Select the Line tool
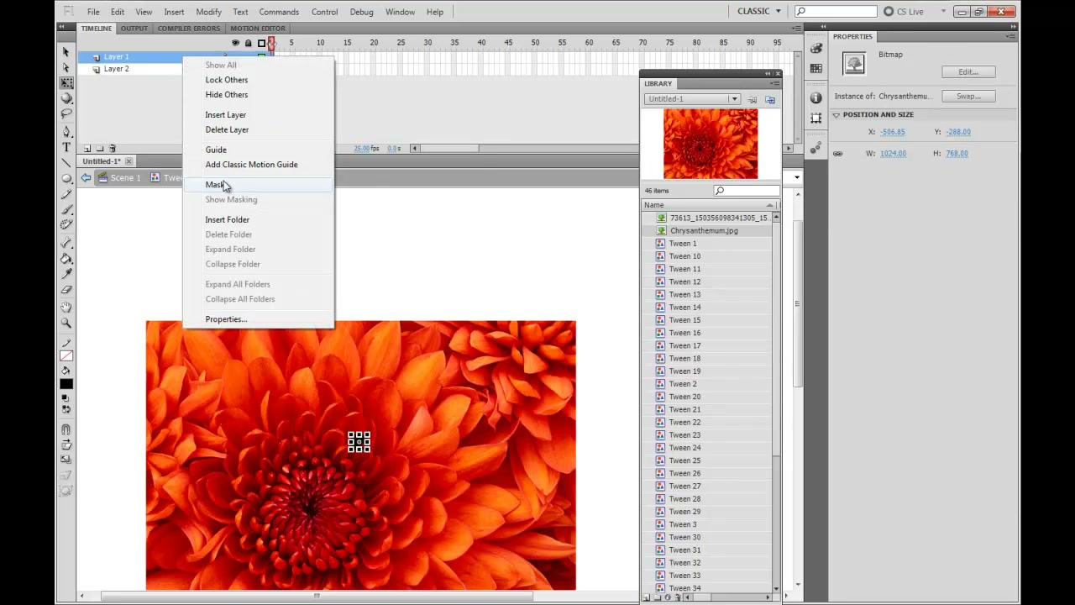This screenshot has height=605, width=1075. coord(66,163)
